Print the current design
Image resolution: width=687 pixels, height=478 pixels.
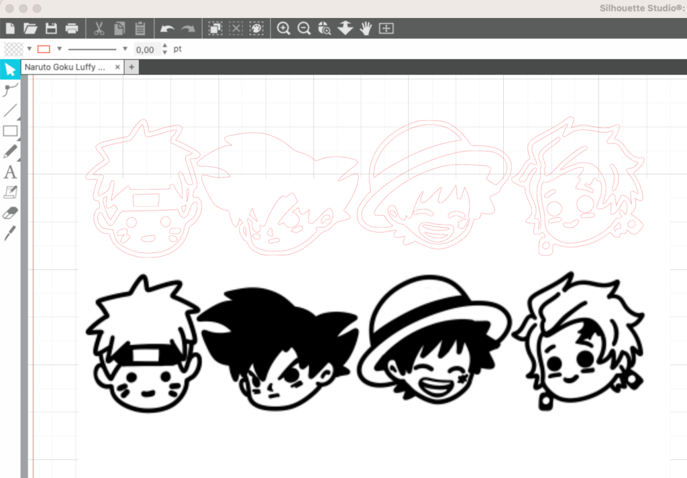72,28
